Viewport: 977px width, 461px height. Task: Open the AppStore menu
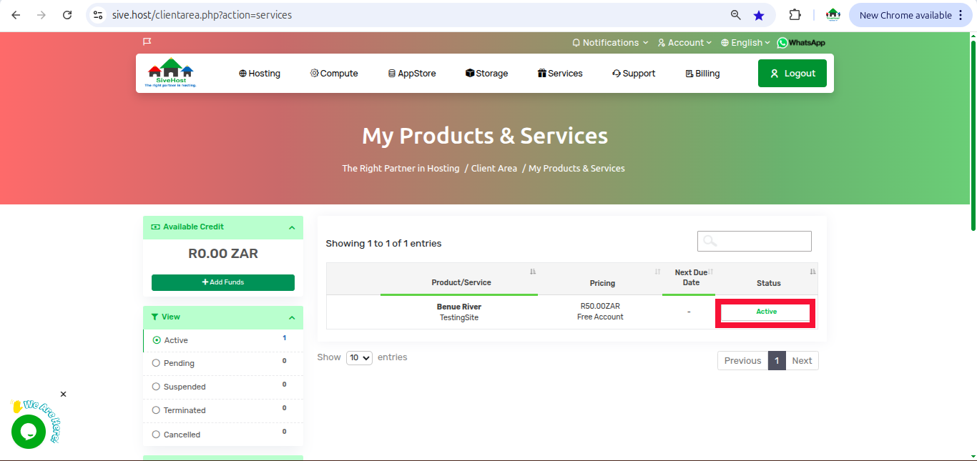tap(412, 73)
